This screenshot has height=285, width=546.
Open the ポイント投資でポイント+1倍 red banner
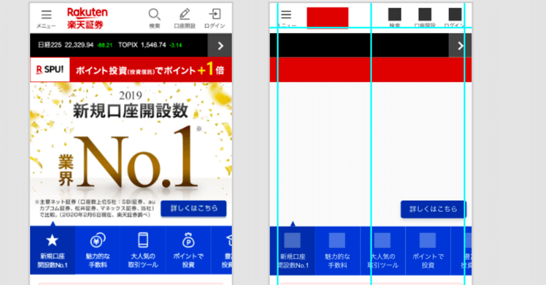[x=131, y=70]
